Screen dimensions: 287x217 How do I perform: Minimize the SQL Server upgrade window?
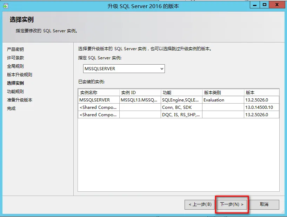tap(255, 5)
